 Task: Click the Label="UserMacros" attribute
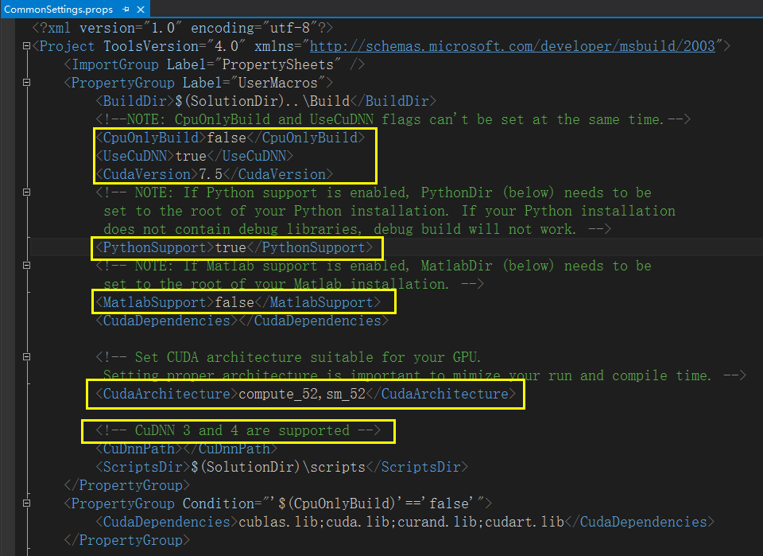coord(254,83)
